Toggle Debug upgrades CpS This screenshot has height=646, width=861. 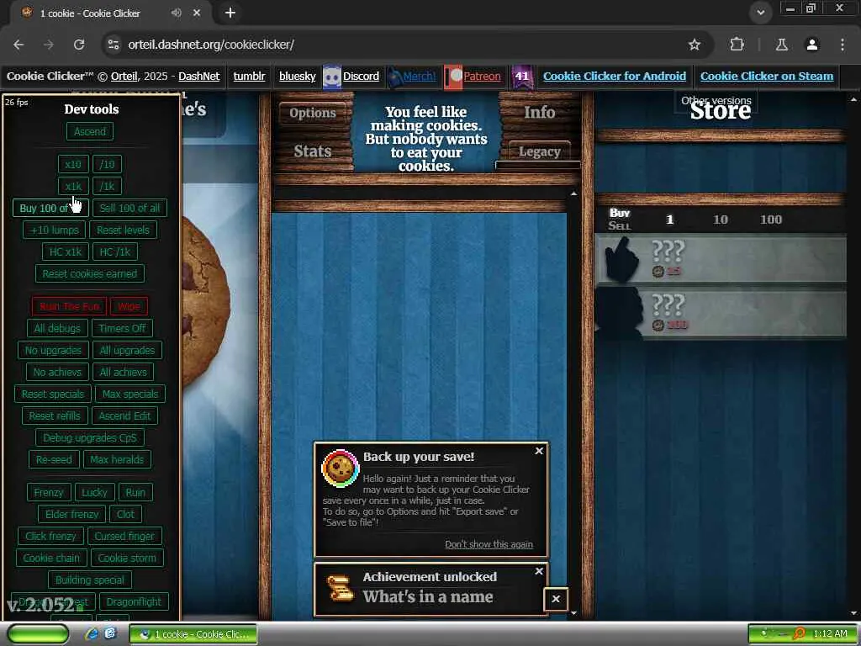pyautogui.click(x=89, y=437)
